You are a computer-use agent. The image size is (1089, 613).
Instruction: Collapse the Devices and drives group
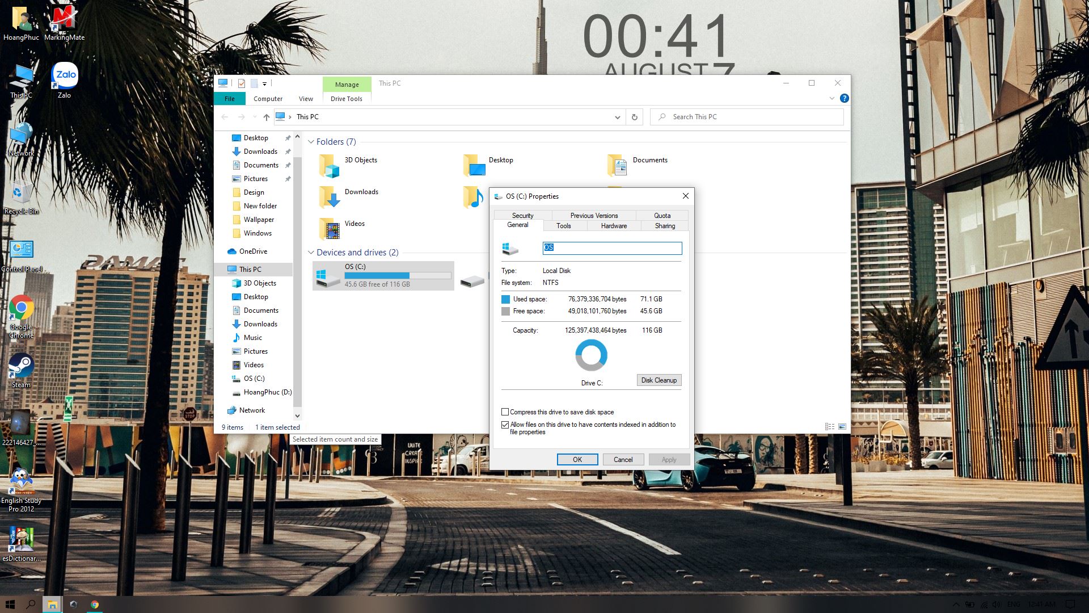click(x=311, y=253)
